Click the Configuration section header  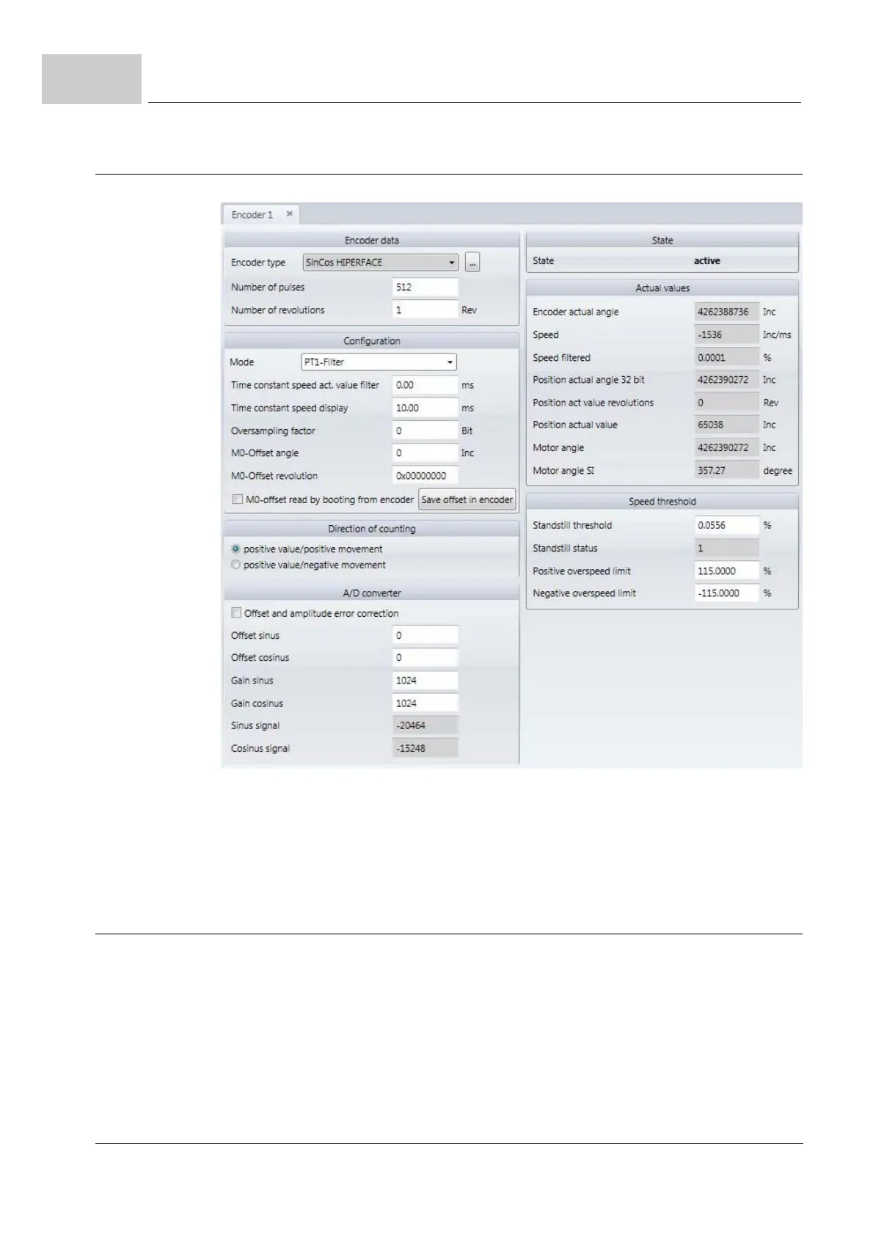tap(372, 341)
